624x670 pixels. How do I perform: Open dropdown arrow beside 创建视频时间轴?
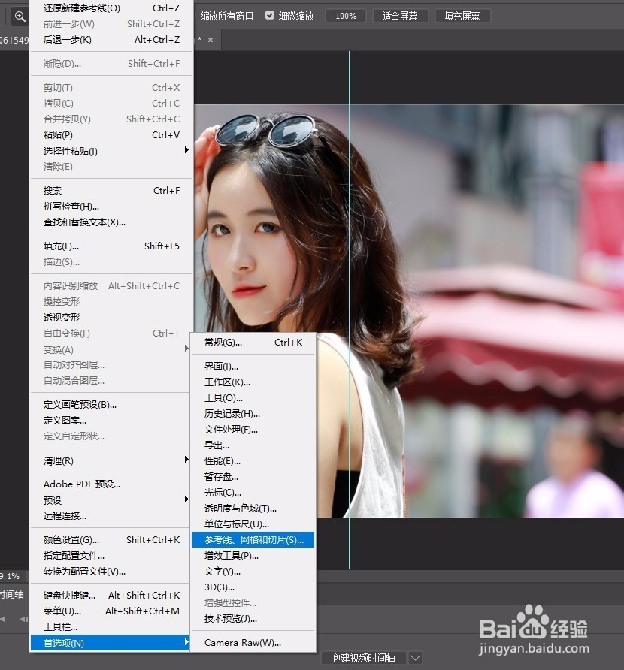(415, 658)
